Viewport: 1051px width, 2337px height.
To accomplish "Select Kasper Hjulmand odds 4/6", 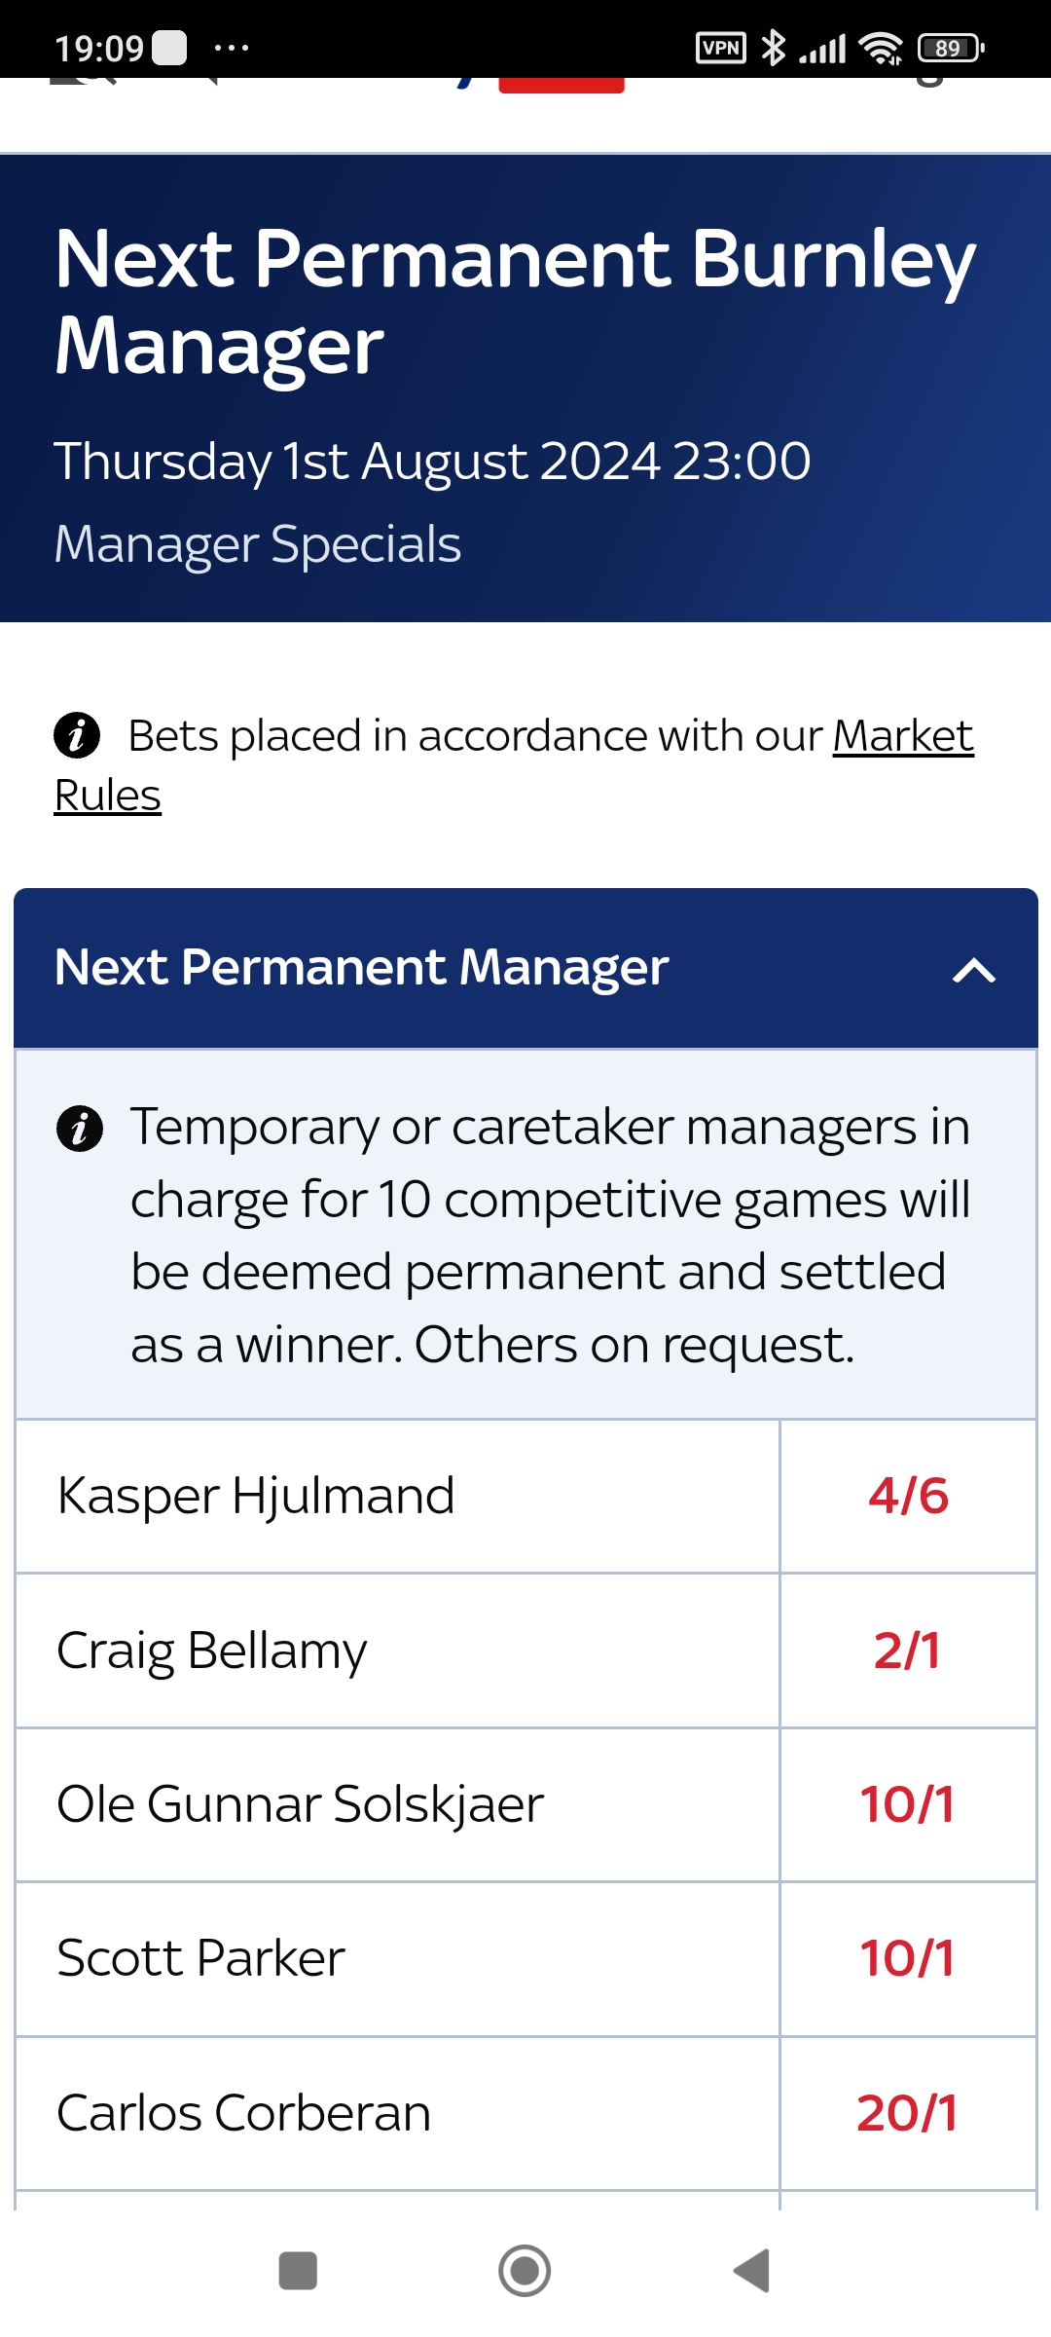I will (x=907, y=1496).
